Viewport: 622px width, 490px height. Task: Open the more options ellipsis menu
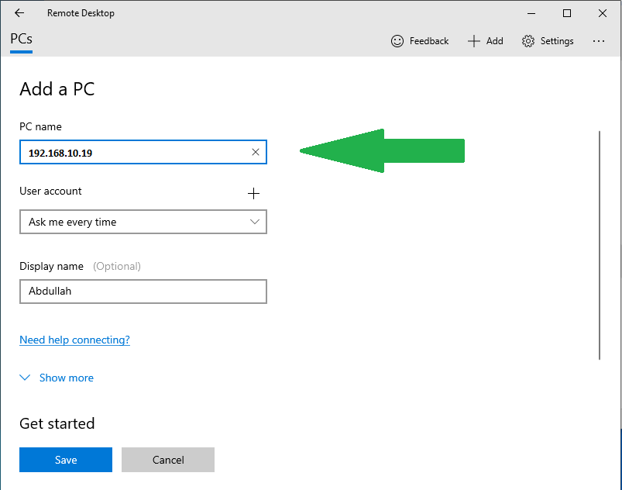click(599, 41)
